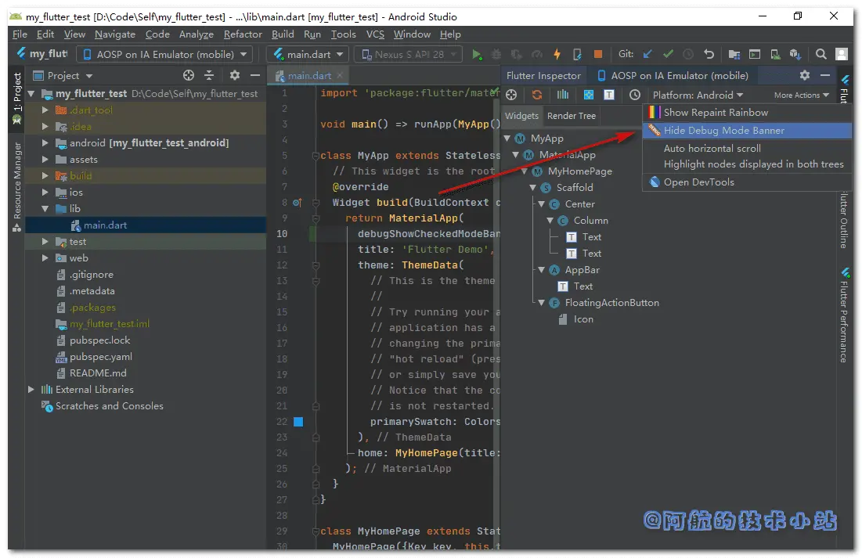Click the slow animations clock icon

(x=635, y=95)
